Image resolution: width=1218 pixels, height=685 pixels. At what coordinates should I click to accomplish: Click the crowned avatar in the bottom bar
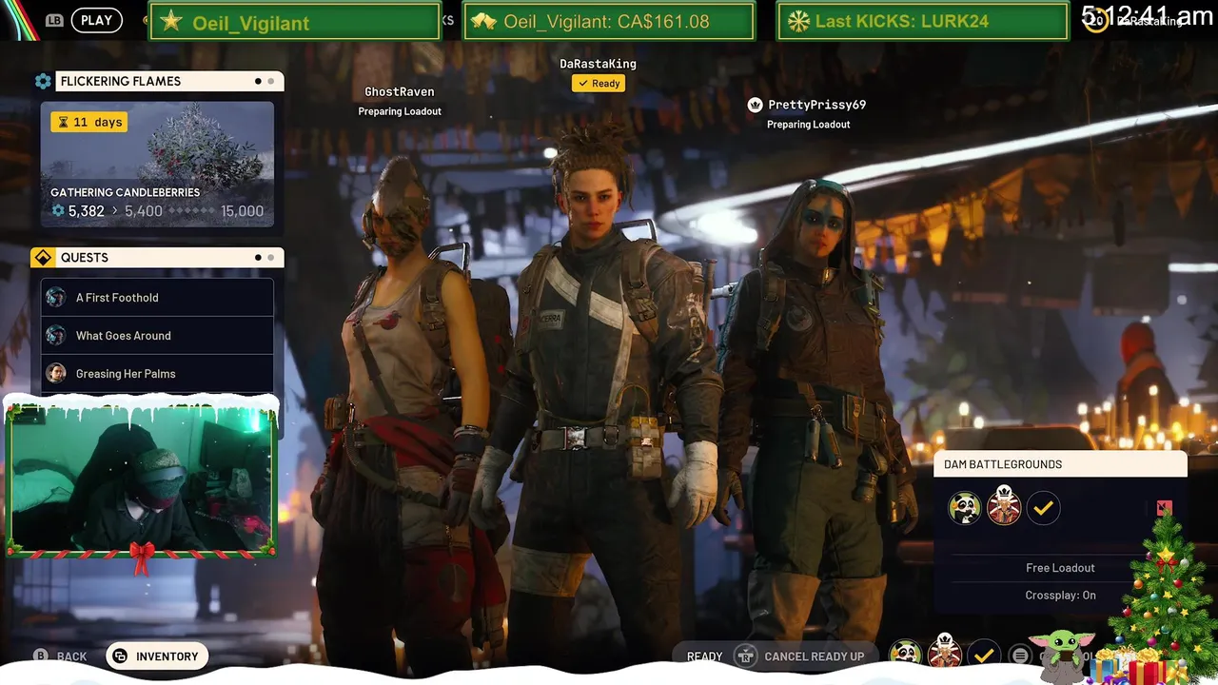pos(945,652)
